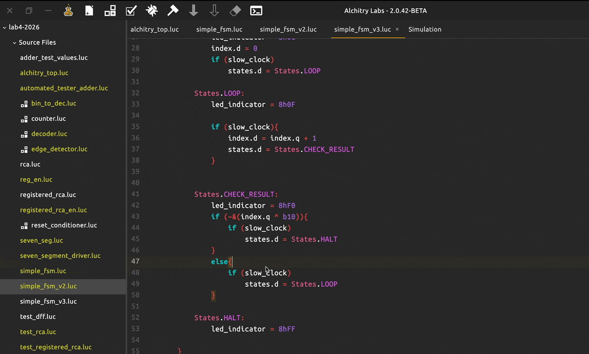
Task: Select the simple_fsm_v2.luc editor tab
Action: pos(288,29)
